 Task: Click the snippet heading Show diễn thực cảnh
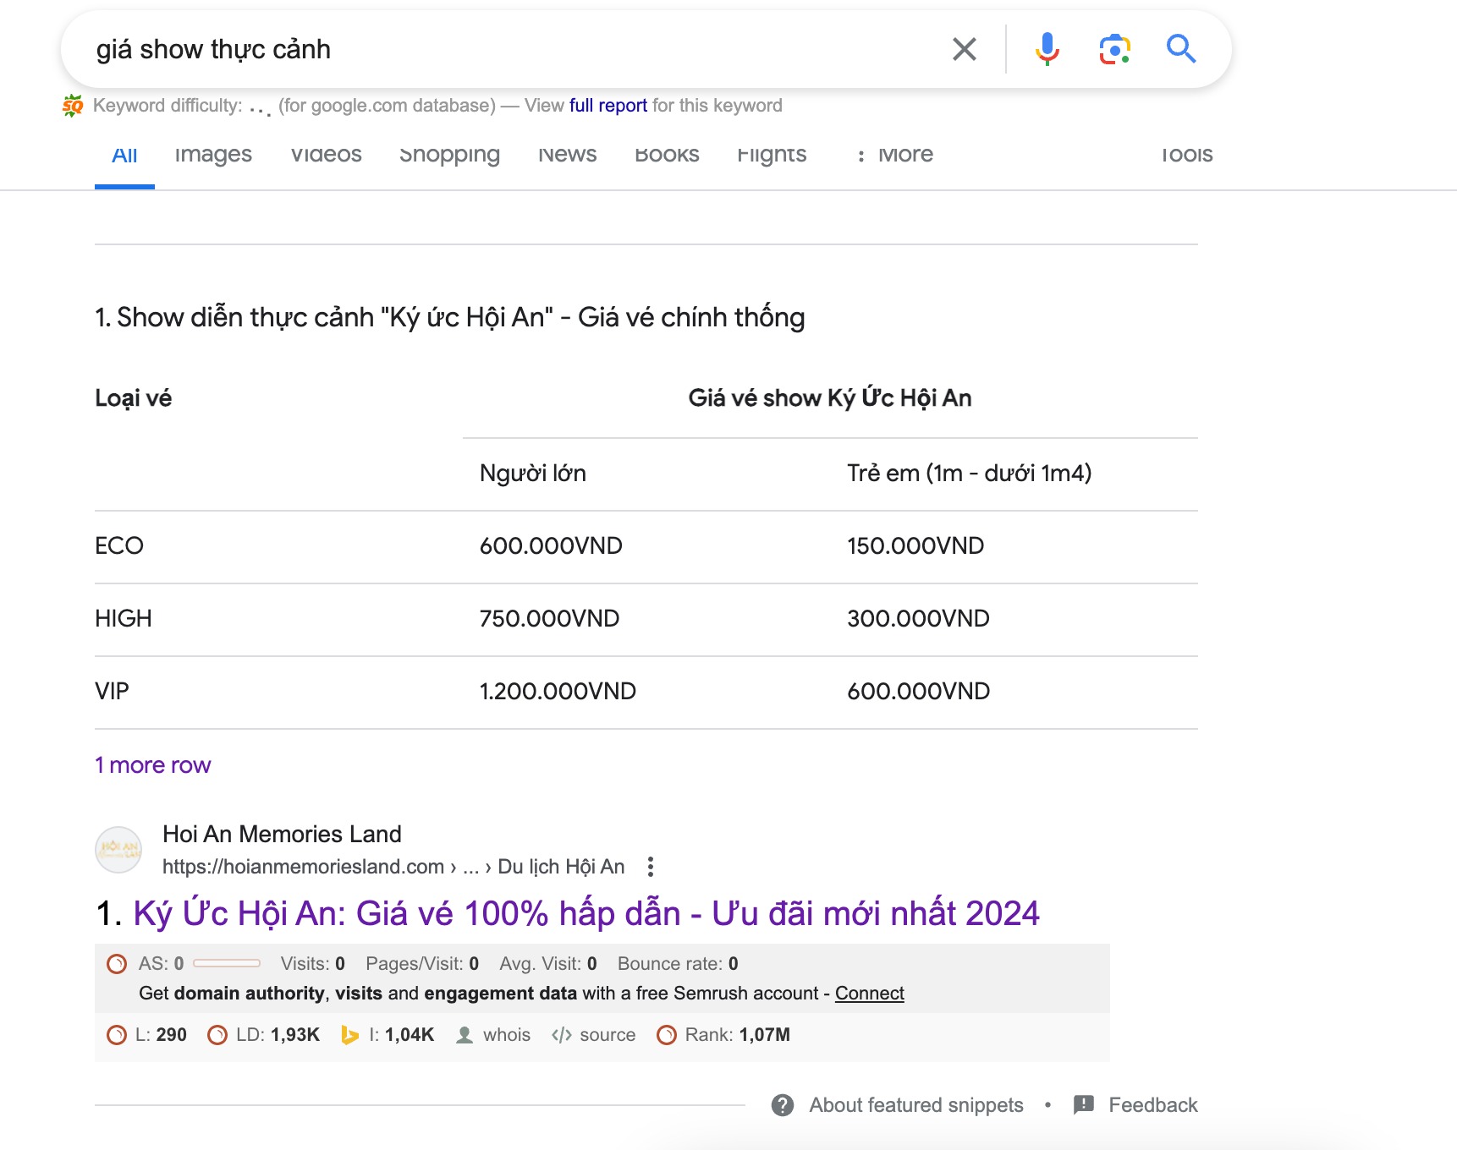coord(450,318)
